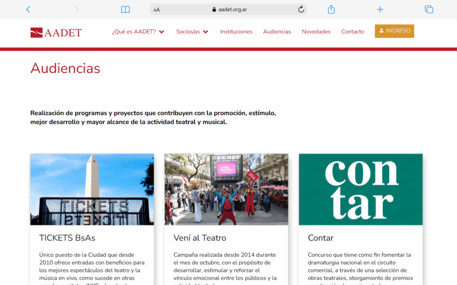Tap the Safari back arrow
This screenshot has width=457, height=285.
click(28, 9)
